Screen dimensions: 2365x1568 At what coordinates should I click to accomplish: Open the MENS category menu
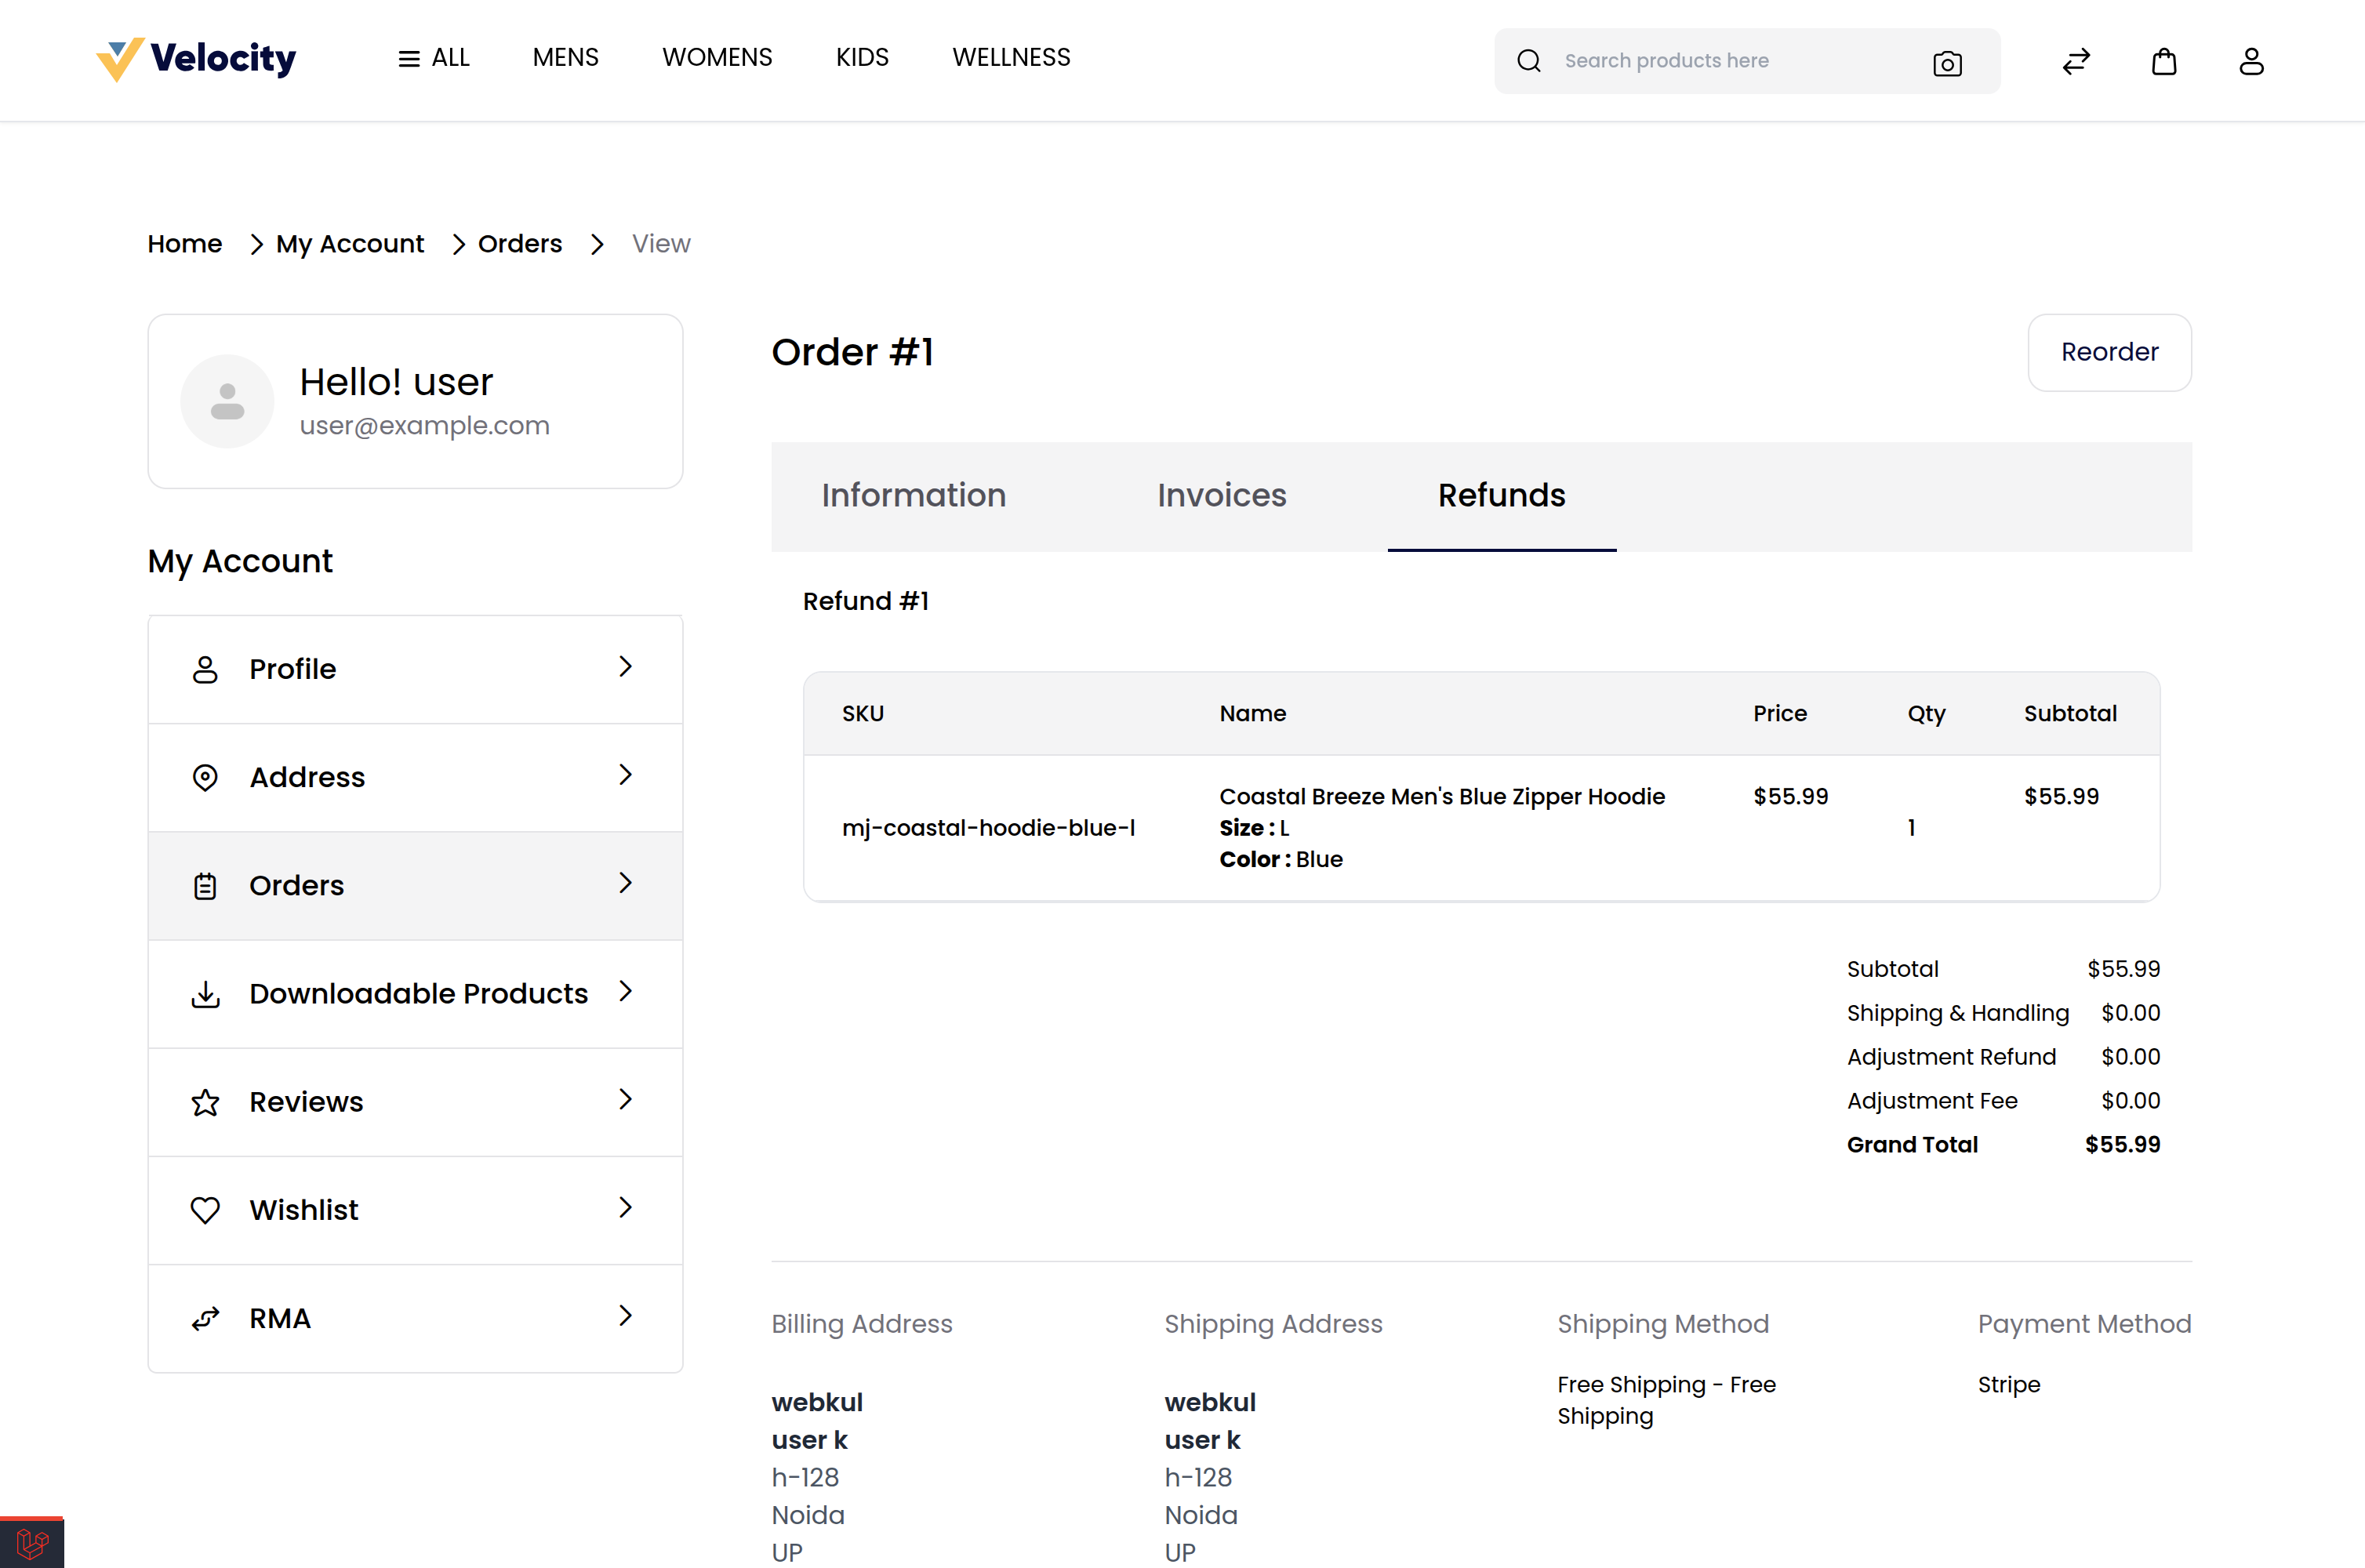pyautogui.click(x=565, y=58)
